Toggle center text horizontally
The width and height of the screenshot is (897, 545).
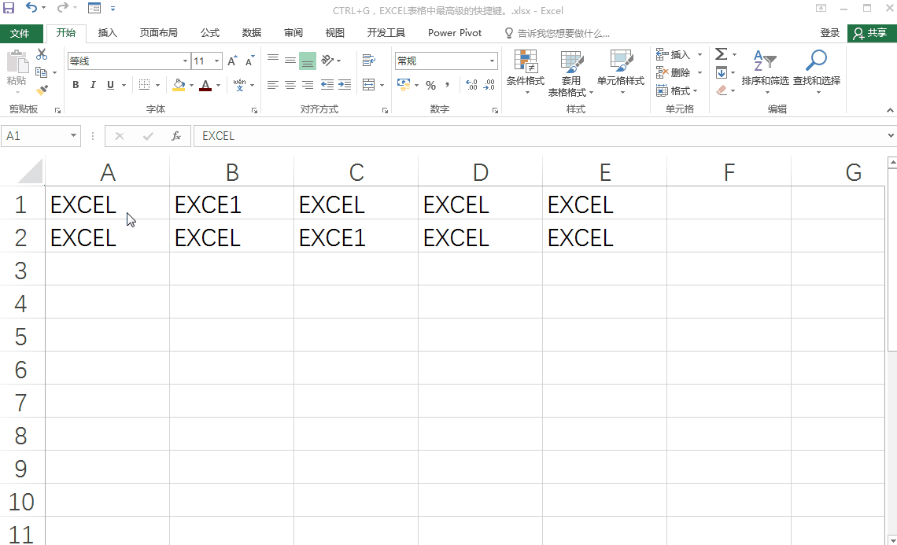(290, 85)
